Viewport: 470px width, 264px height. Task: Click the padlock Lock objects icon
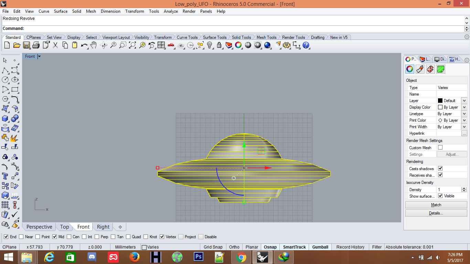coord(219,45)
